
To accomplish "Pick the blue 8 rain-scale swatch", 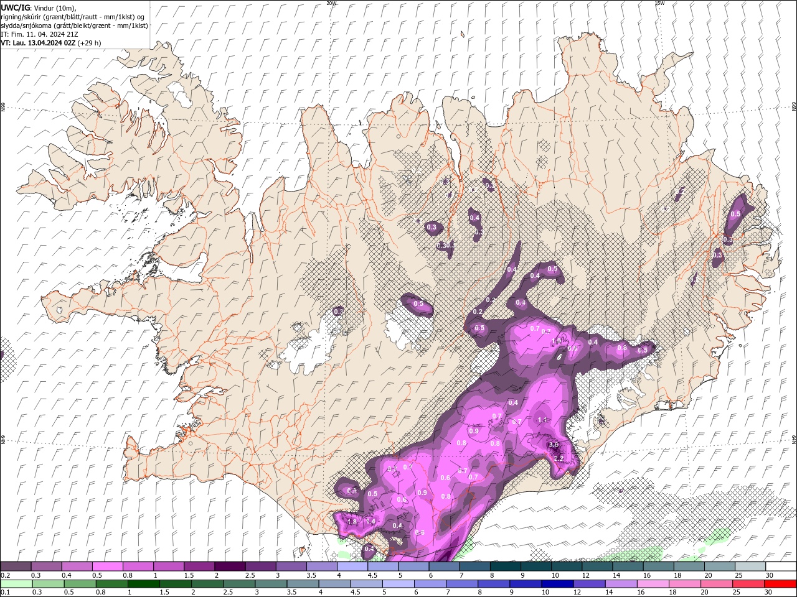I will click(494, 584).
